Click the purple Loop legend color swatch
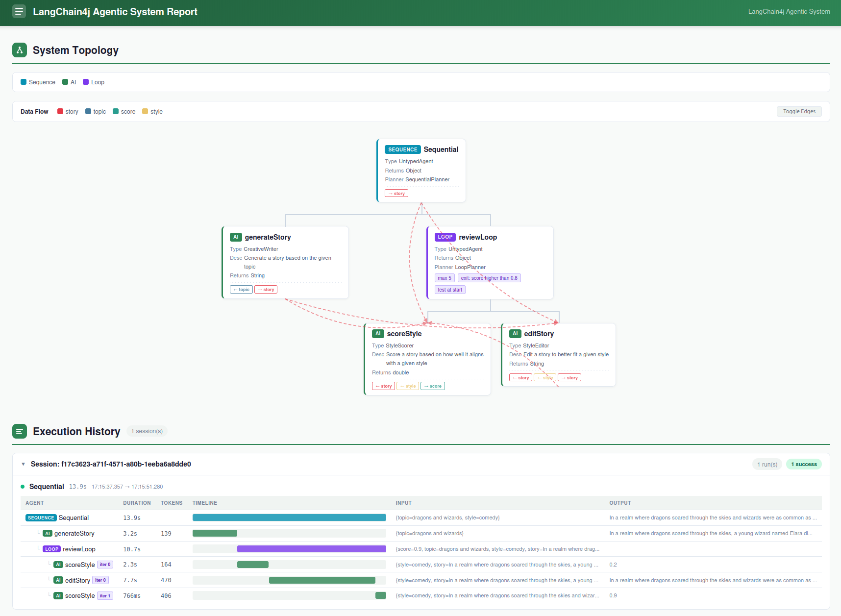The height and width of the screenshot is (616, 841). [x=86, y=82]
